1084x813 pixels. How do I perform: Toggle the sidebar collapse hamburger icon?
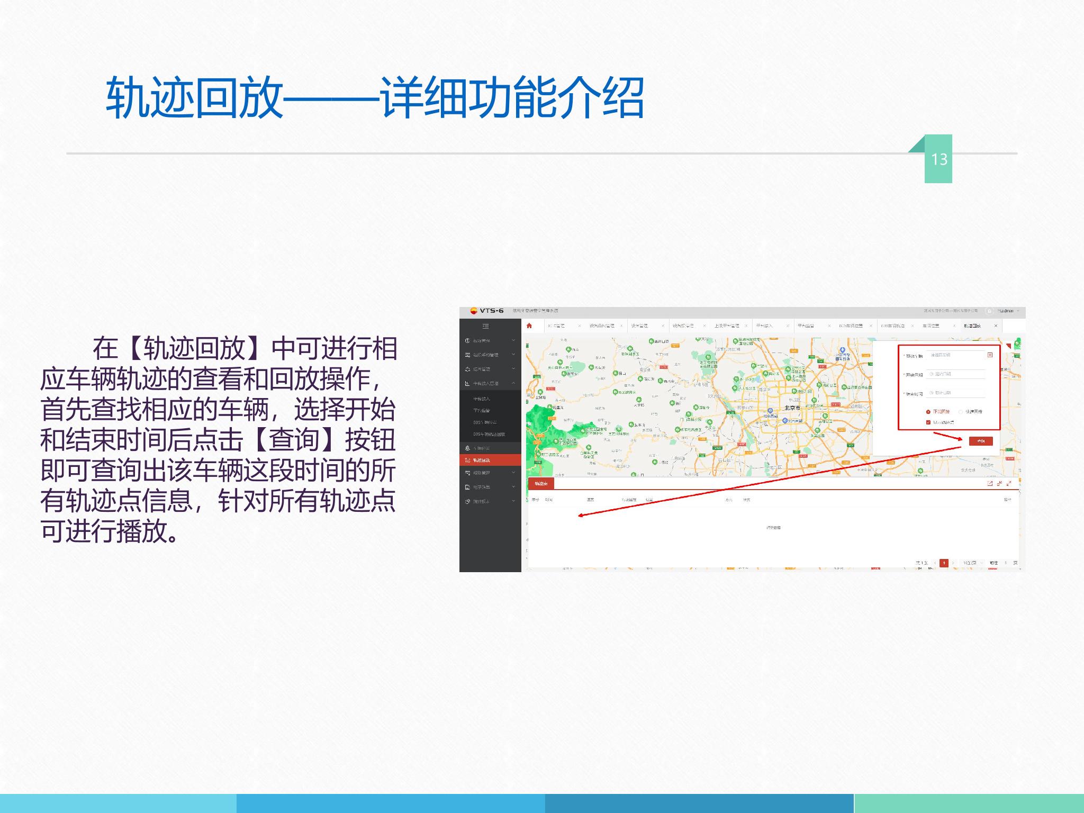pyautogui.click(x=486, y=326)
